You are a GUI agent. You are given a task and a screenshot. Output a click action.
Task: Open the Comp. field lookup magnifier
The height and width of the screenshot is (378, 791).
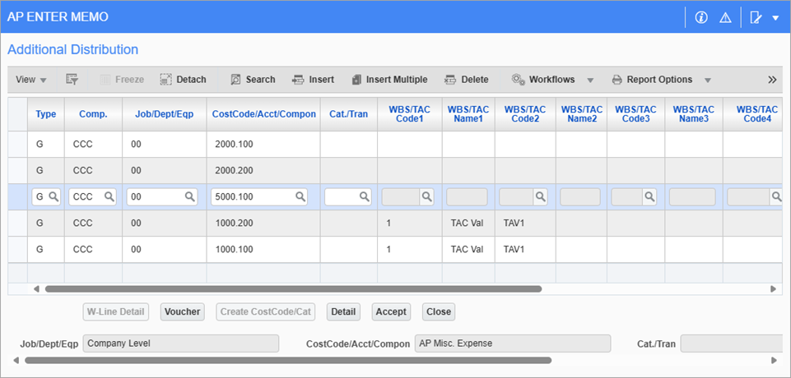coord(109,196)
